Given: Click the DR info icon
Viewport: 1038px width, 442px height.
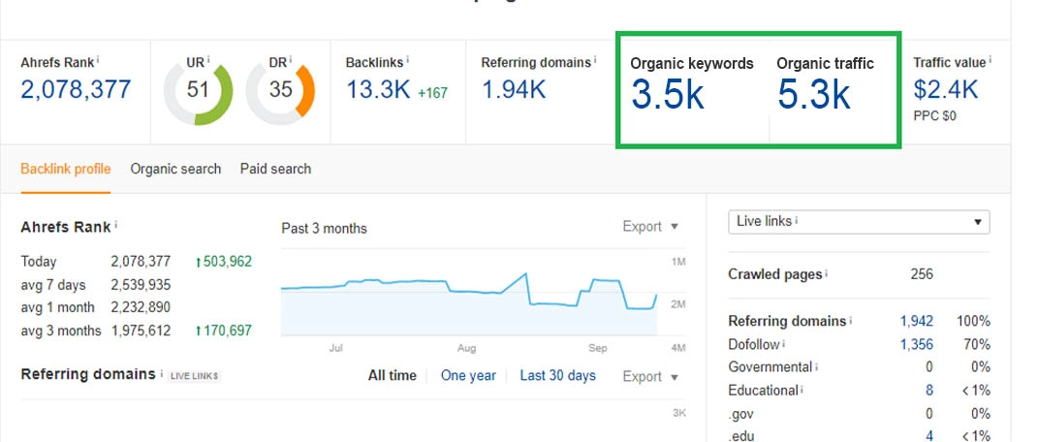Looking at the screenshot, I should pos(291,60).
